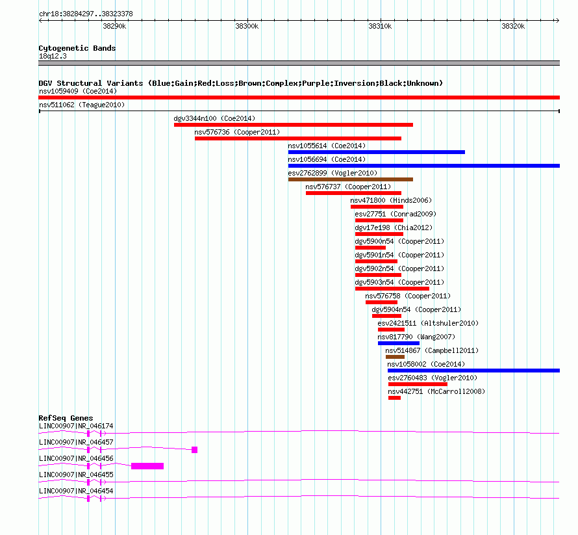578x535 pixels.
Task: Click the RefSeq Genes track title
Action: (66, 418)
